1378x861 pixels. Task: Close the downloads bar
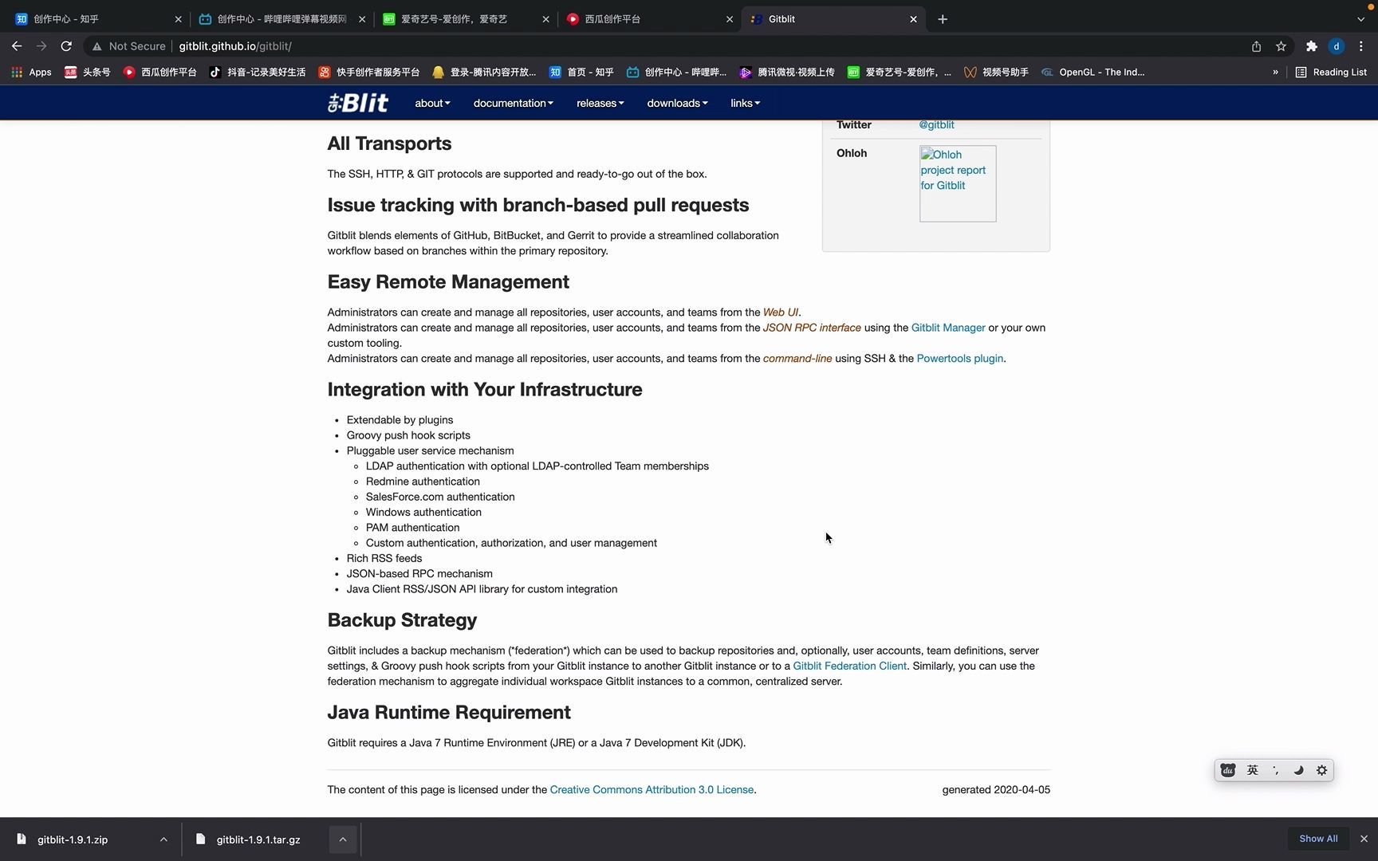[x=1364, y=839]
